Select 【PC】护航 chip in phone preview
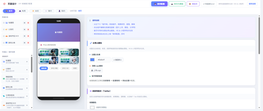This screenshot has height=111, width=263. (x=54, y=68)
